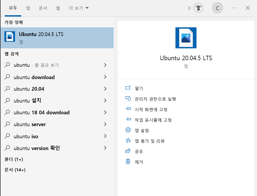Viewport: 257px width, 196px height.
Task: Click 열기 to open Ubuntu
Action: coord(139,89)
